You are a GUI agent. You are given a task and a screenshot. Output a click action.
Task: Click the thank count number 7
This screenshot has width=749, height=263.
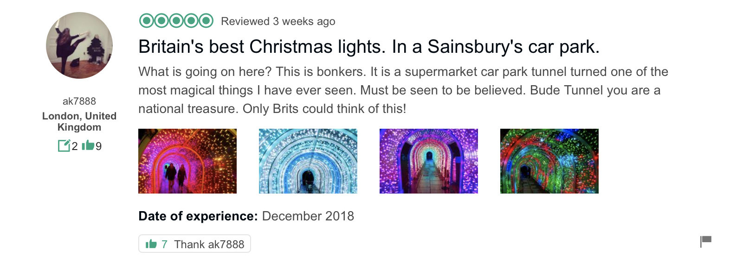[164, 244]
